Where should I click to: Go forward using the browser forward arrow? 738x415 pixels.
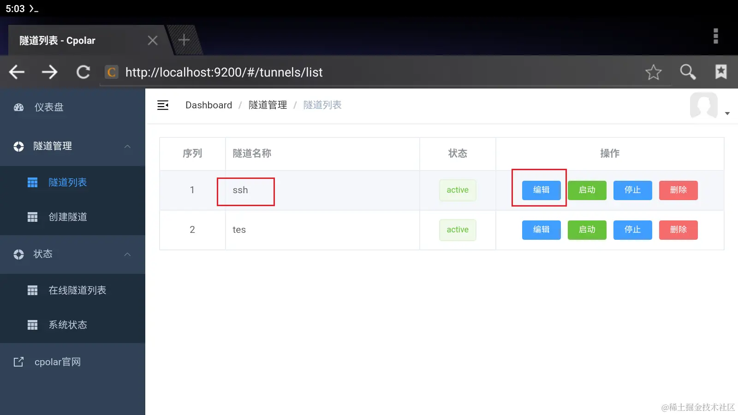point(50,72)
